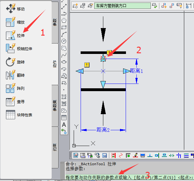Viewport: 194px width, 181px height.
Task: Click Save Block Definition icon
Action: (83, 6)
